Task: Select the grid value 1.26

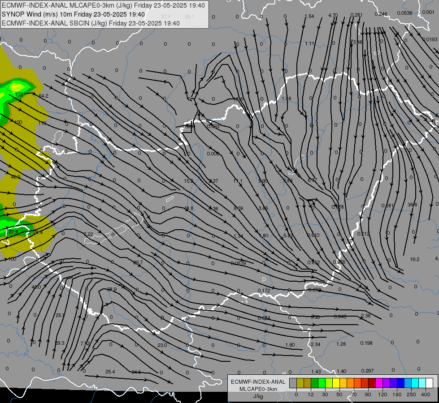Action: (341, 344)
